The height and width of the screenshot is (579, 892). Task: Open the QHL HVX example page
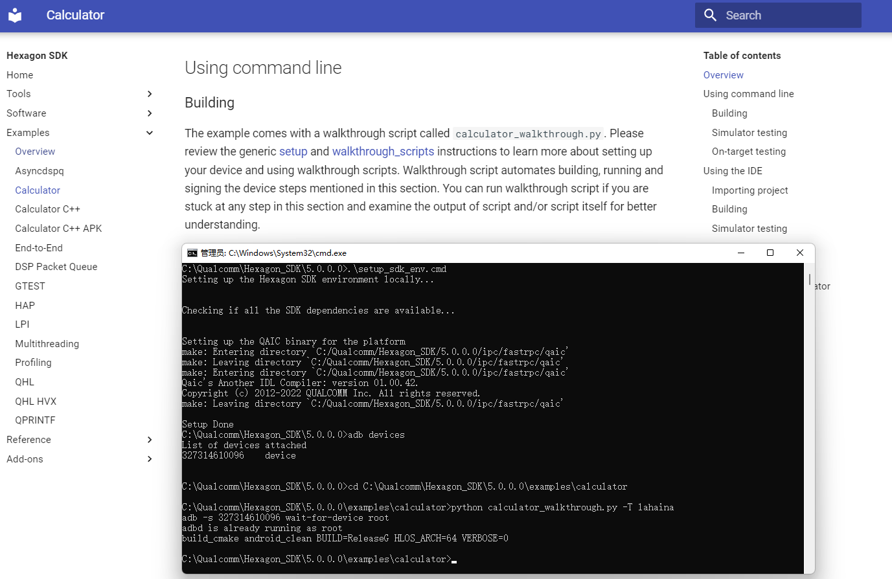[36, 402]
